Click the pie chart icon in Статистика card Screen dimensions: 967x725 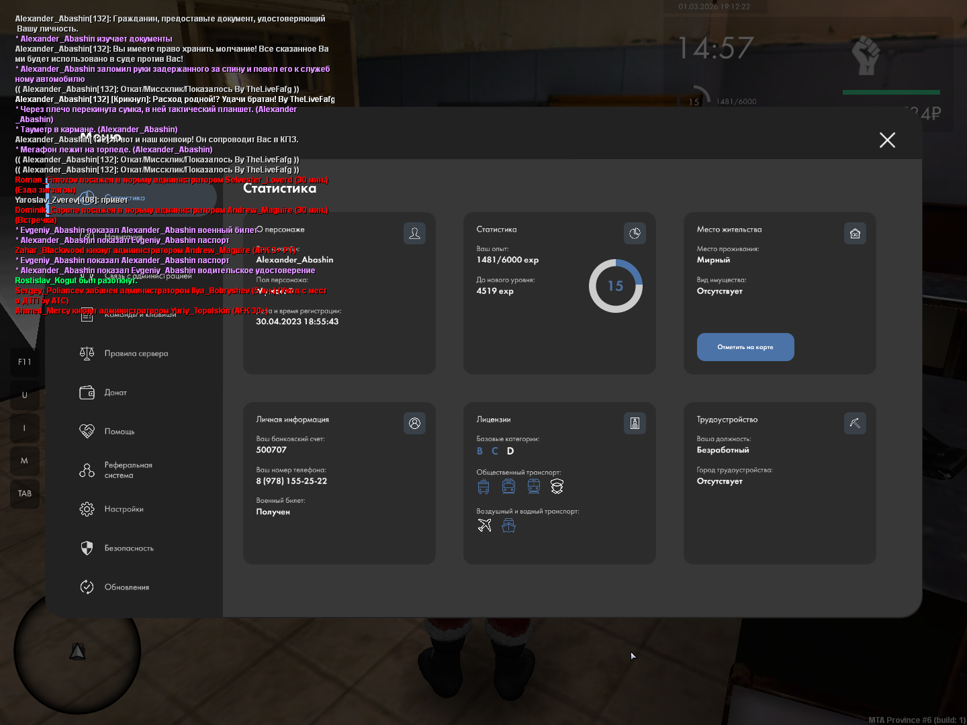635,234
